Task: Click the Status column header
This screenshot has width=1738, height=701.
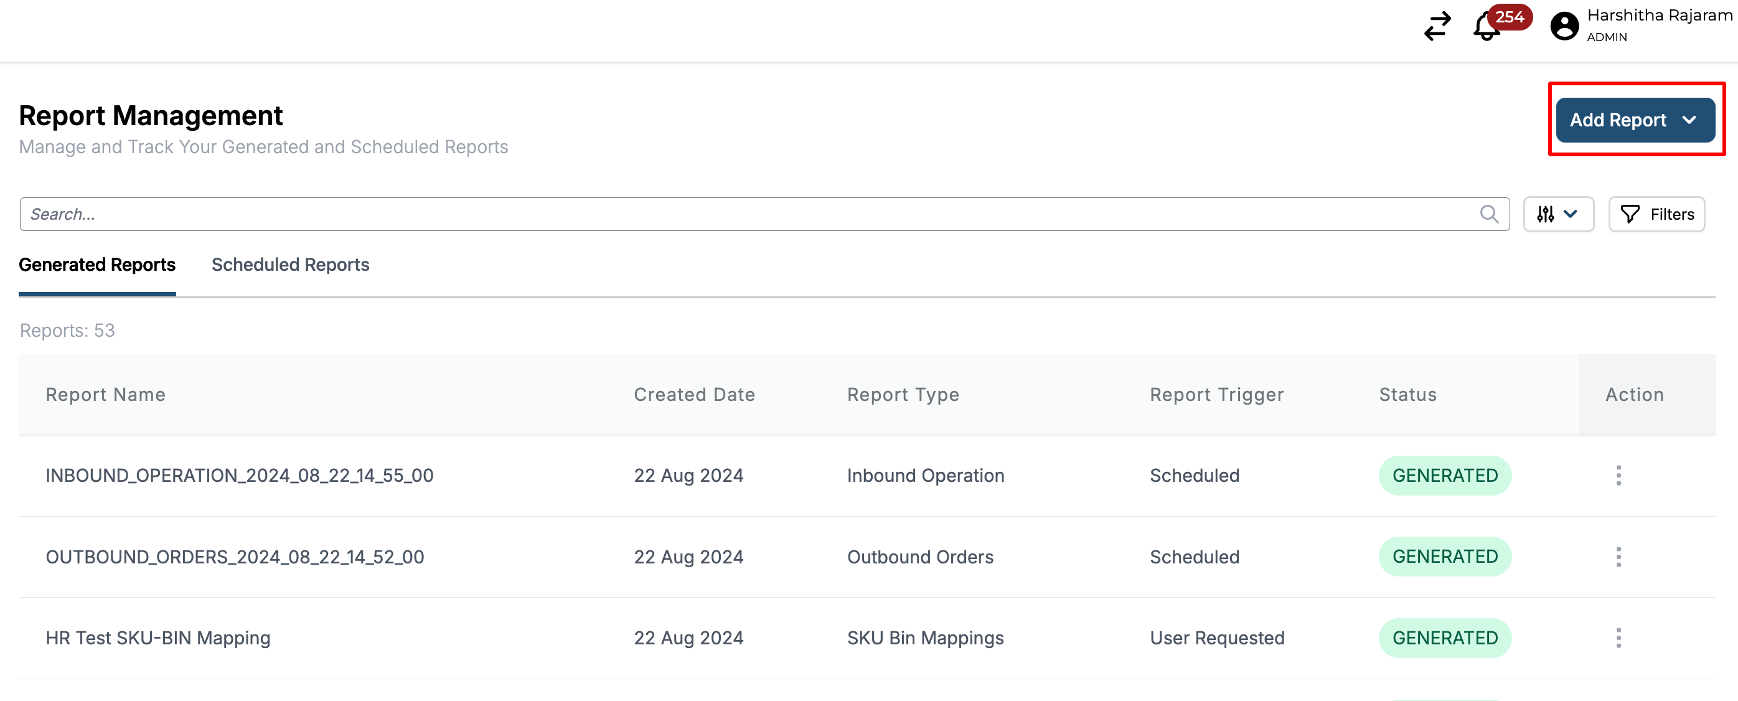Action: pos(1407,394)
